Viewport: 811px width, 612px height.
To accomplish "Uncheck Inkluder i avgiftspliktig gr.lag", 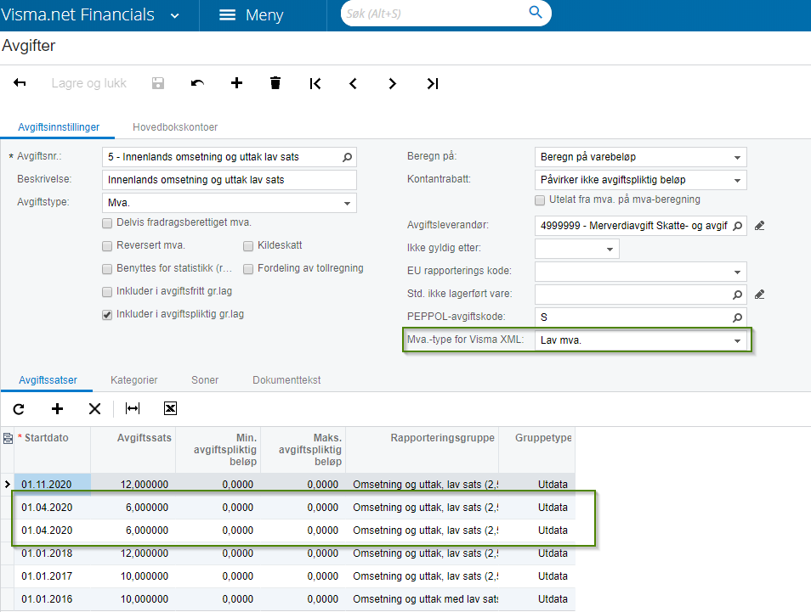I will coord(107,315).
